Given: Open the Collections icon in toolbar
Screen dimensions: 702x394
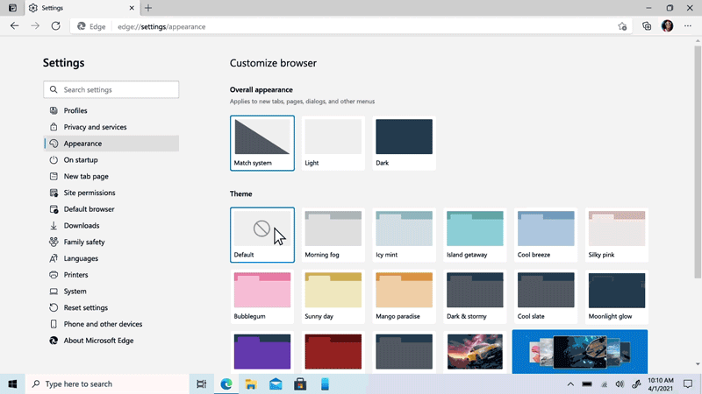Looking at the screenshot, I should tap(647, 26).
